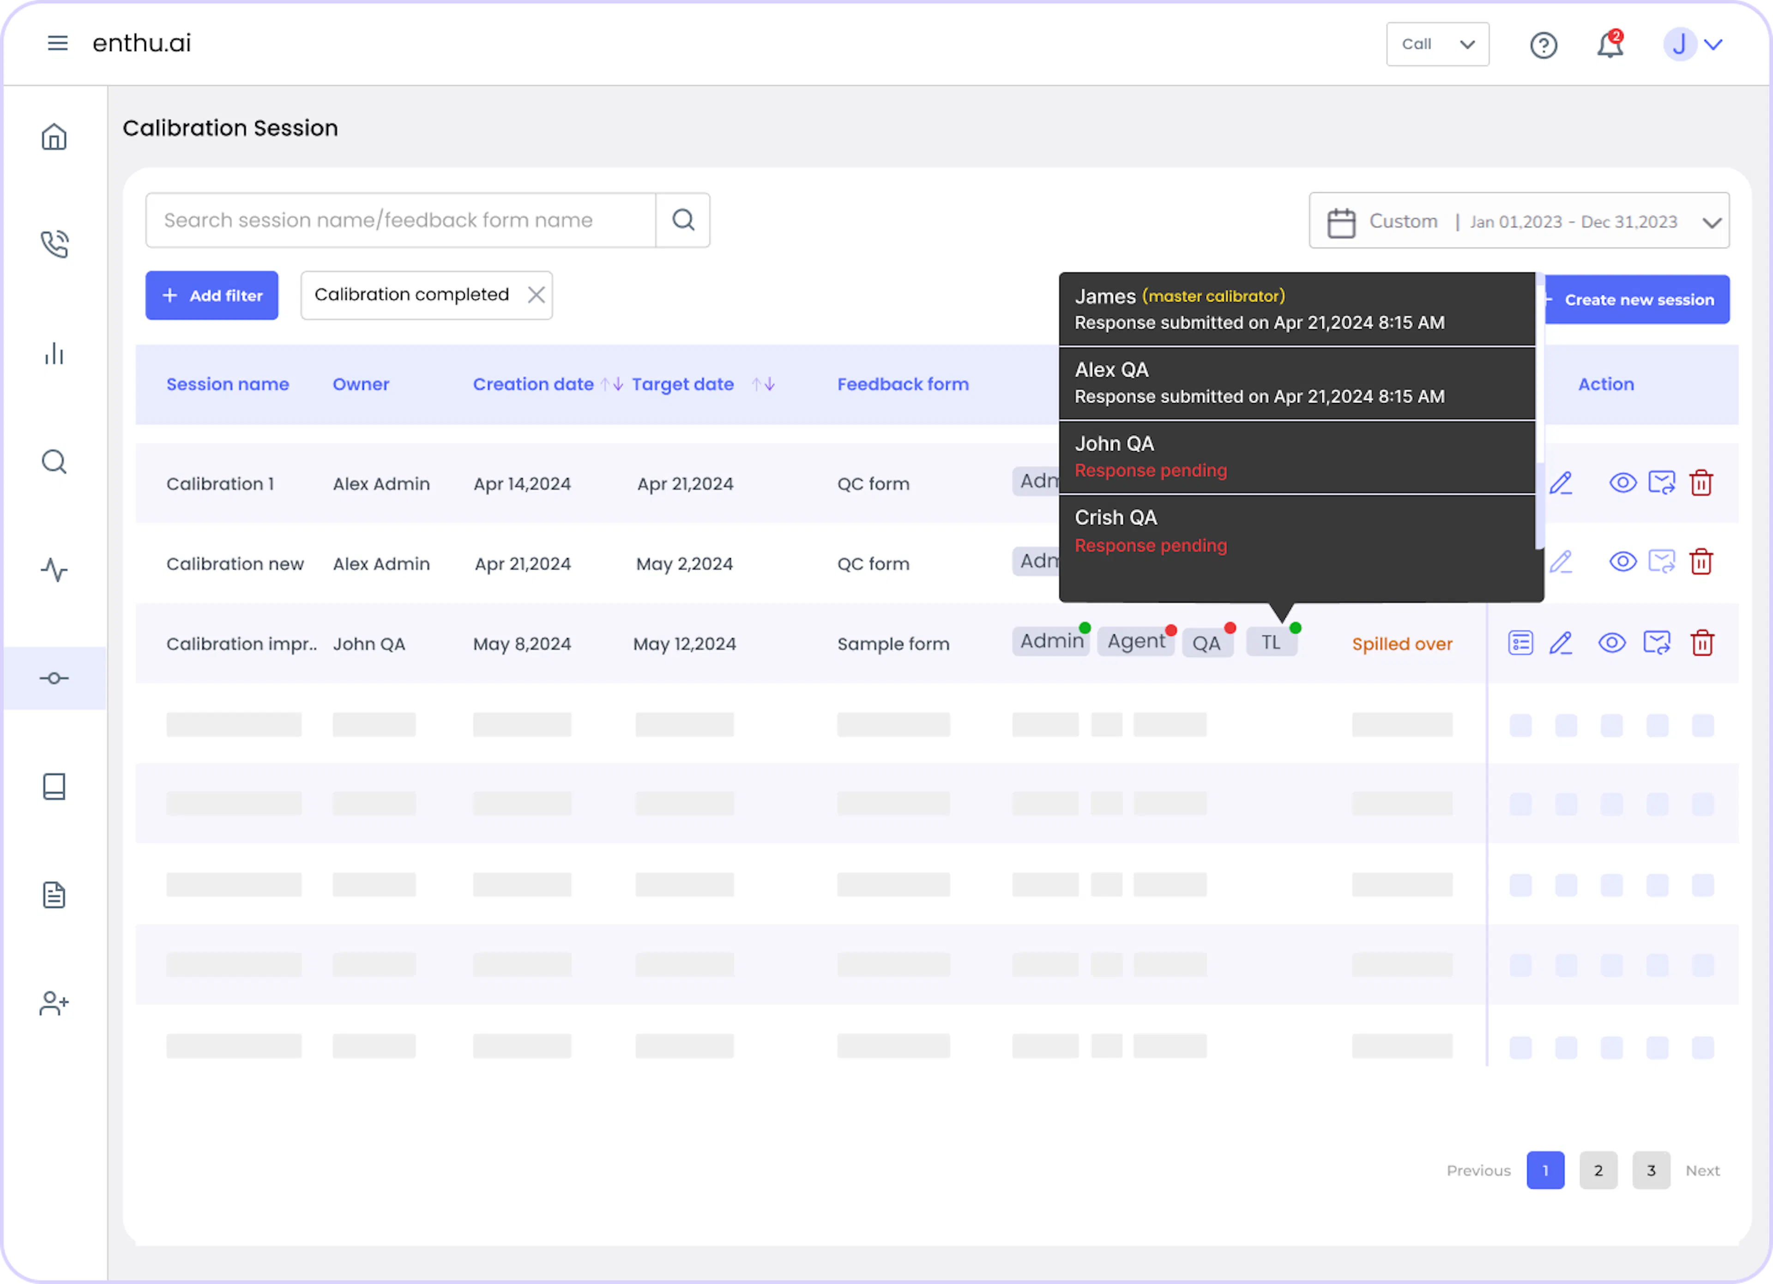Open the add user sidebar icon

tap(54, 1003)
